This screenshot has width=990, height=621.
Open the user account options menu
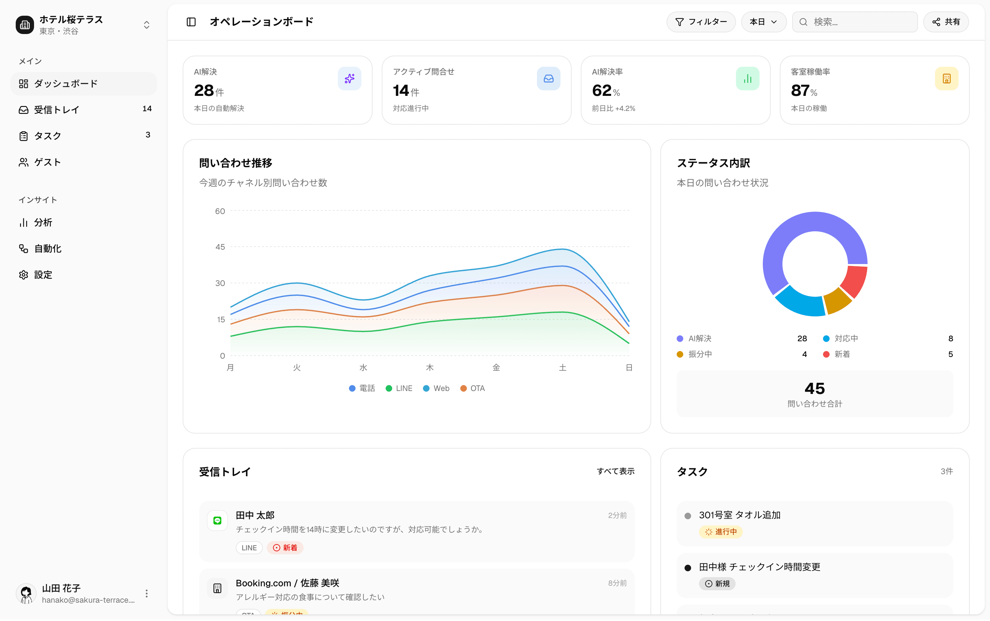(146, 593)
